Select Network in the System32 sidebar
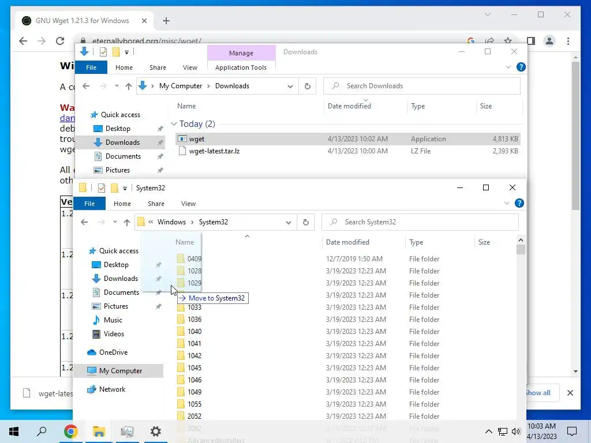The height and width of the screenshot is (443, 591). click(111, 389)
